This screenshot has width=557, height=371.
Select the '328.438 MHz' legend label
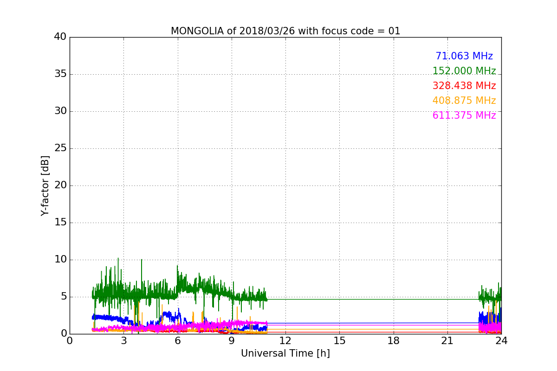pos(464,86)
